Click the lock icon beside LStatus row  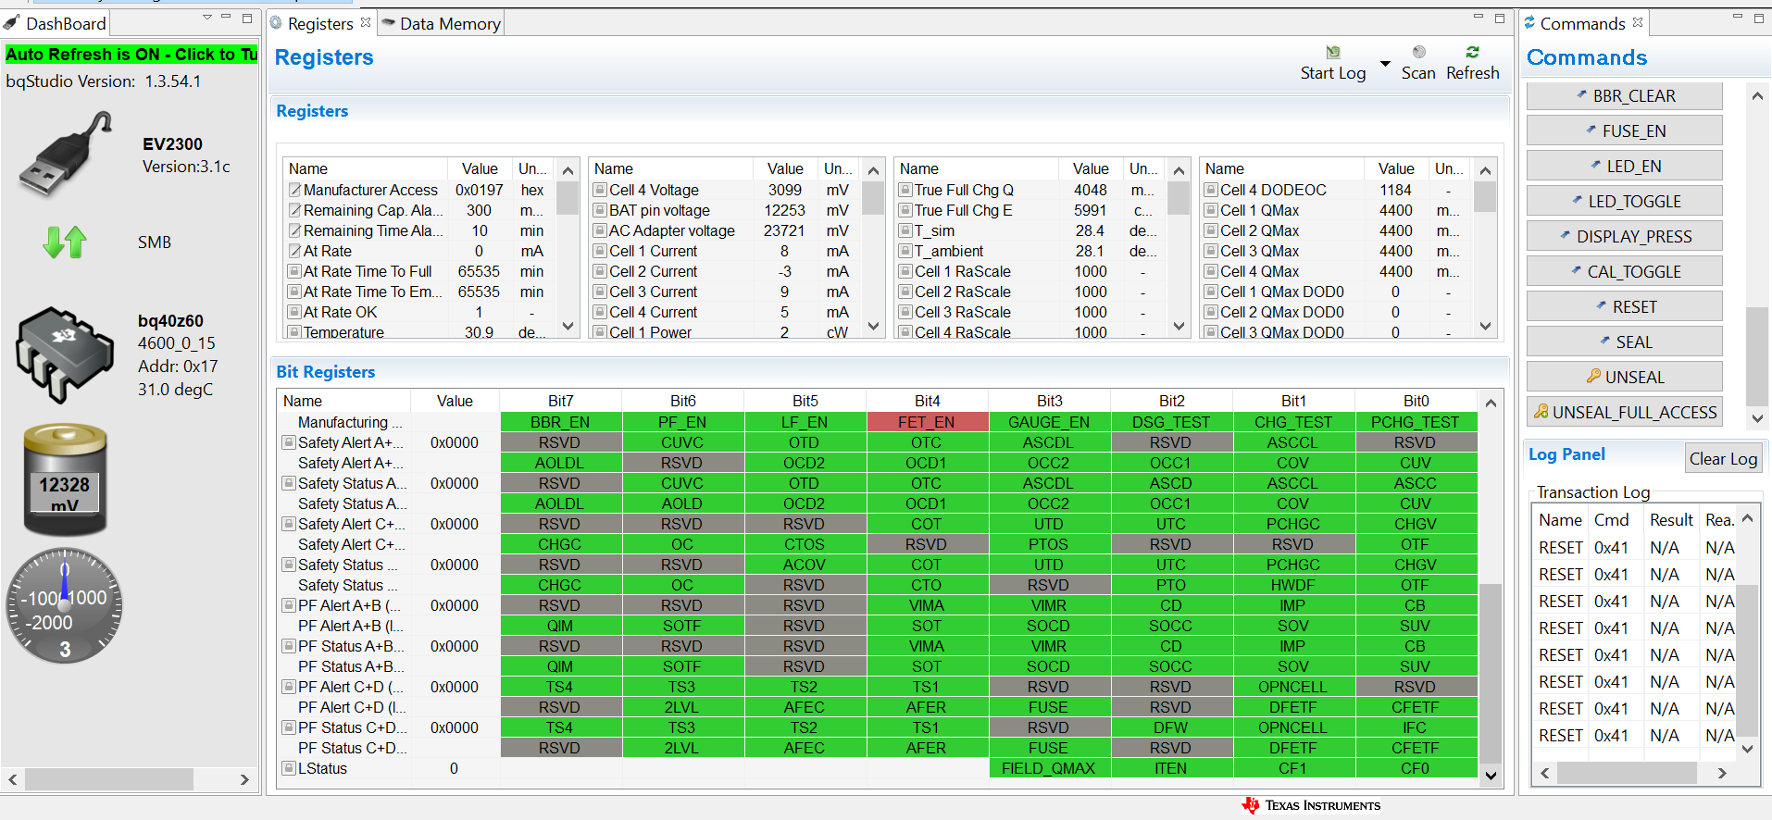289,768
